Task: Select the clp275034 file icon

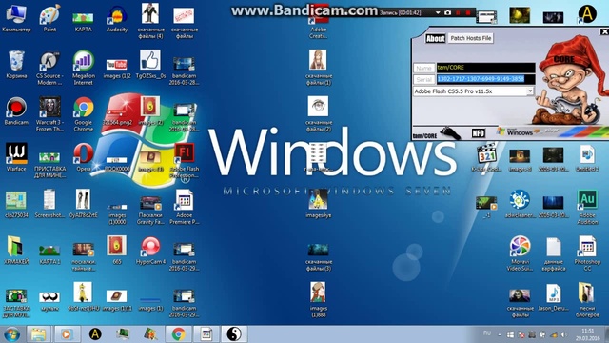Action: click(x=16, y=204)
